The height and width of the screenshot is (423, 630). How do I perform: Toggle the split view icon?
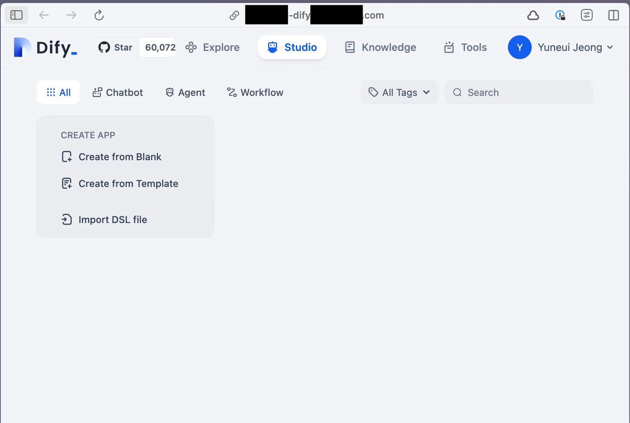[614, 15]
